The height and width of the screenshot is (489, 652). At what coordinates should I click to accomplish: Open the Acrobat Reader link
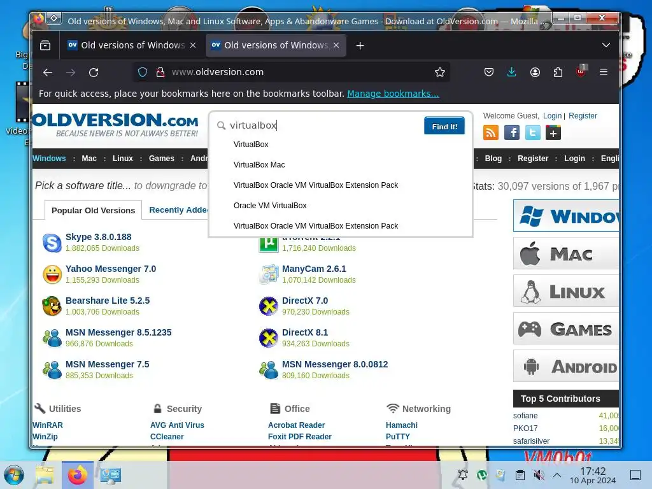tap(296, 425)
